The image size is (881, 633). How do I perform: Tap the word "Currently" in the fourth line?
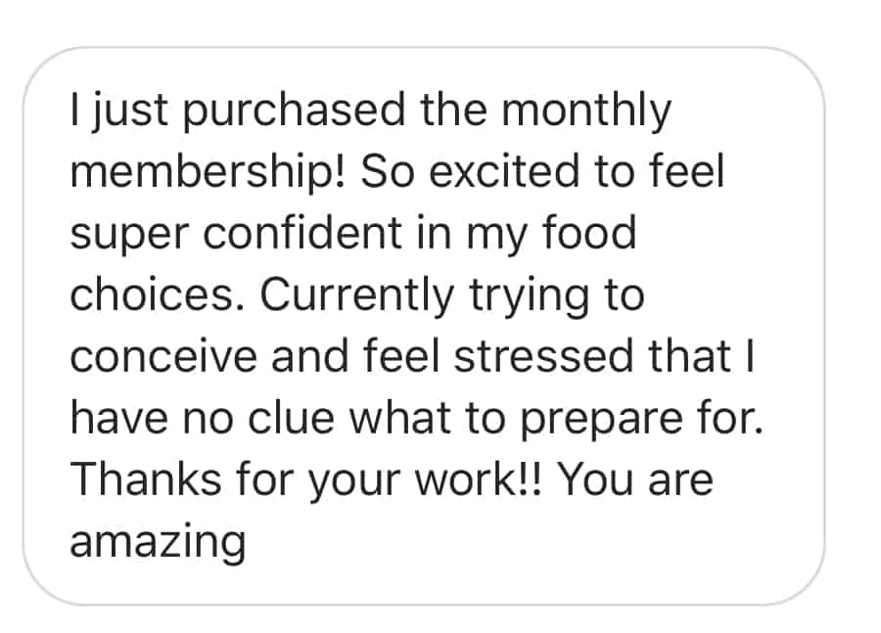[x=356, y=296]
